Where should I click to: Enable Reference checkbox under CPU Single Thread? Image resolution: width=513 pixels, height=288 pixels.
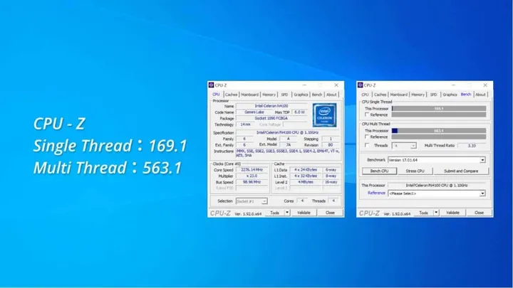[x=367, y=114]
